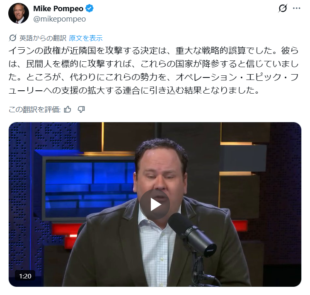Open Grok explanation icon at post top
The width and height of the screenshot is (310, 295).
[283, 9]
